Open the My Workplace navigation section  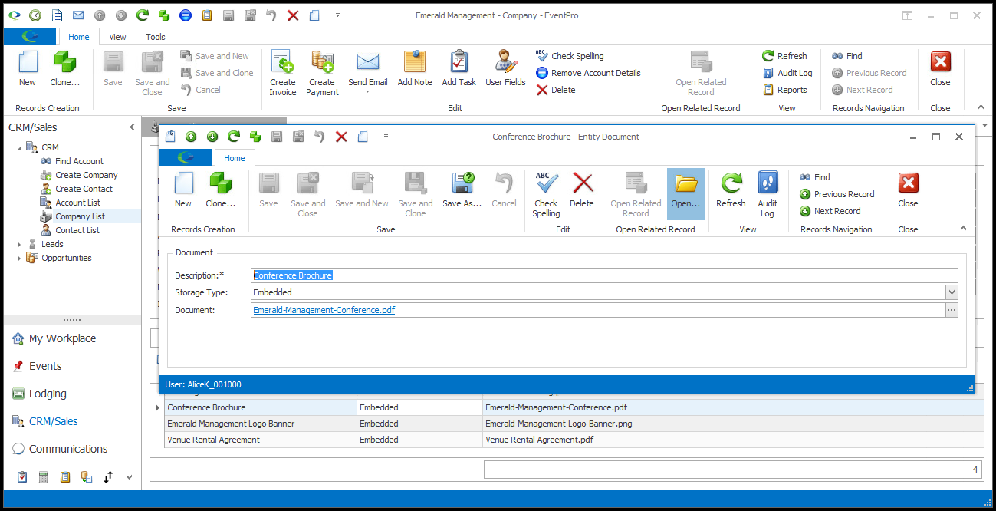(62, 338)
